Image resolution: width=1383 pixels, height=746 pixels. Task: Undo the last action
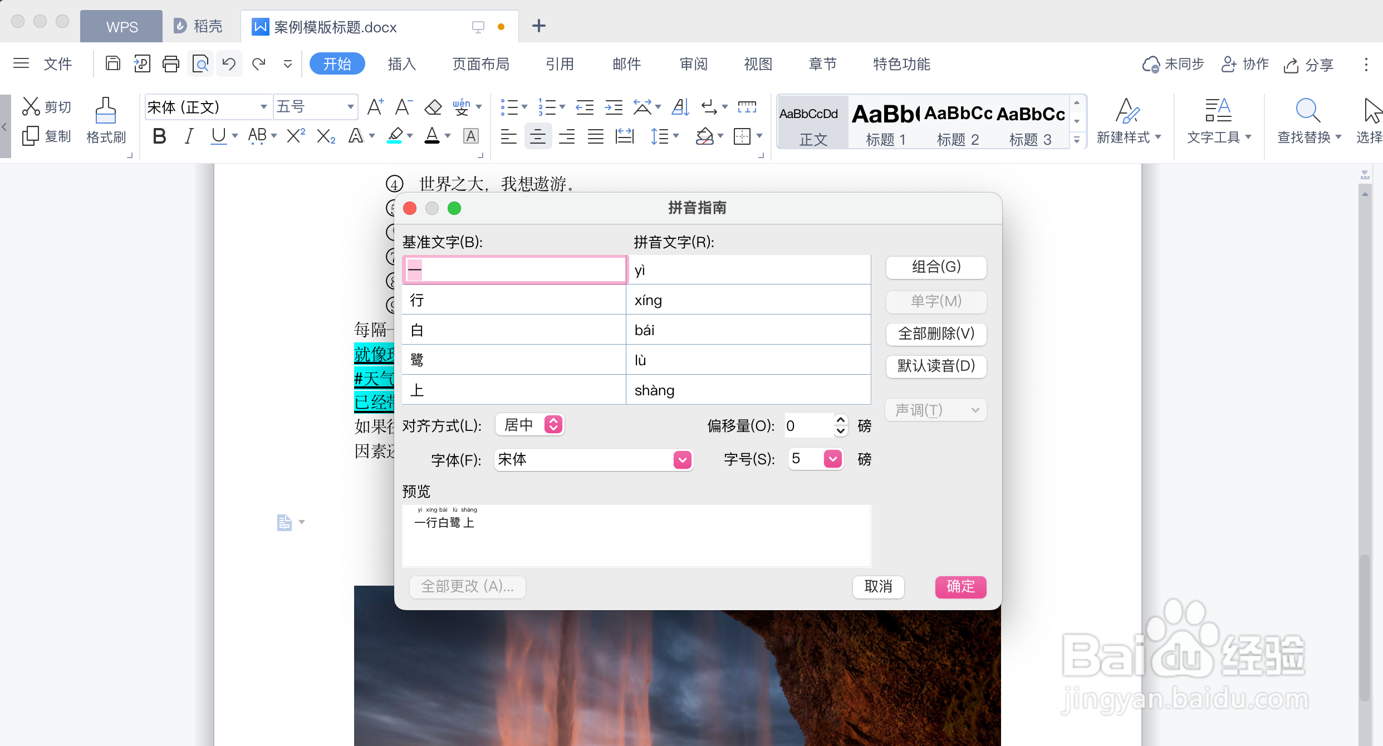pyautogui.click(x=229, y=63)
